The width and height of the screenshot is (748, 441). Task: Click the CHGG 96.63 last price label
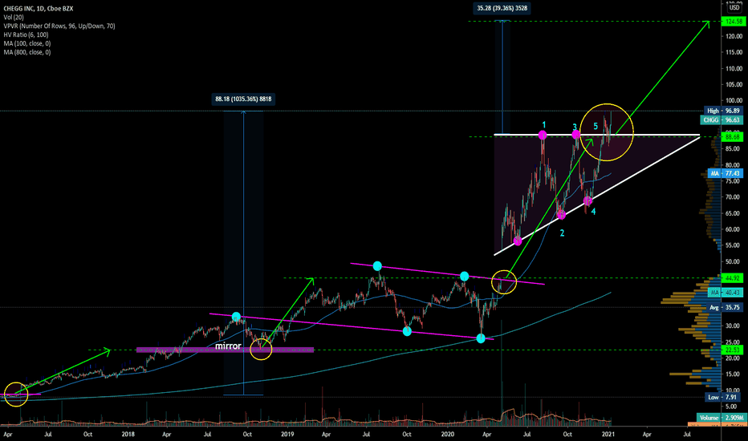click(x=722, y=119)
